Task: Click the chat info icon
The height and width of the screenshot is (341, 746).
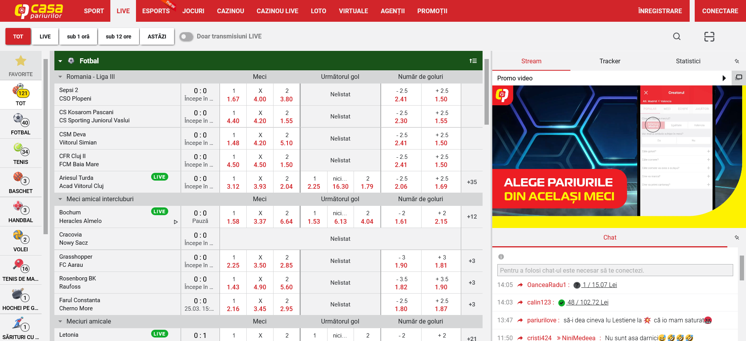Action: click(501, 257)
